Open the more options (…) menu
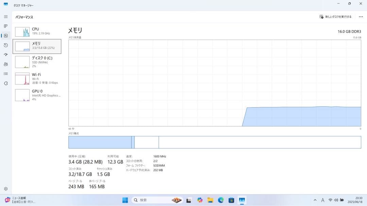The image size is (367, 206). click(x=361, y=16)
